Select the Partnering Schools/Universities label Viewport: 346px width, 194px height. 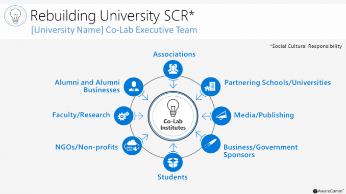tap(278, 82)
